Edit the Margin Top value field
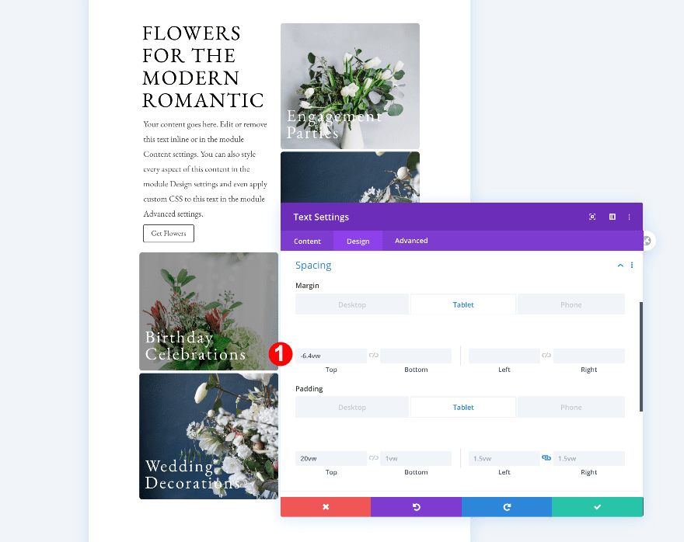The image size is (684, 542). (x=331, y=356)
